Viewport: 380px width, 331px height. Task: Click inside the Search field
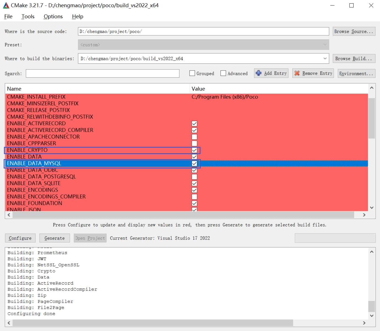tap(102, 73)
